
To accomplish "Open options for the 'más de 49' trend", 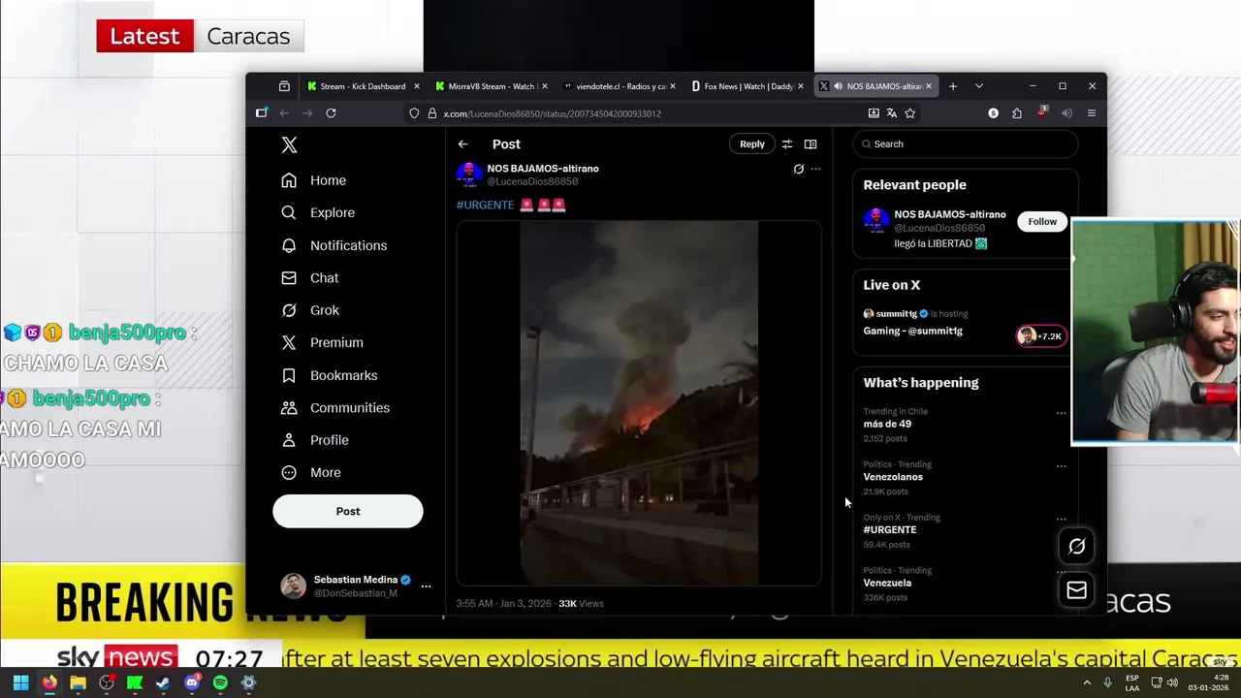I will point(1061,413).
